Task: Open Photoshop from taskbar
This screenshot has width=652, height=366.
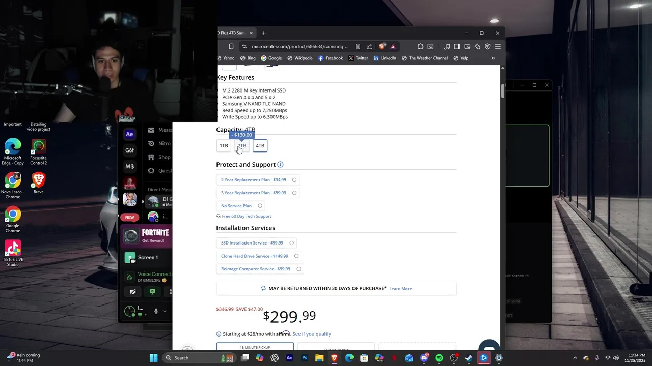Action: 305,358
